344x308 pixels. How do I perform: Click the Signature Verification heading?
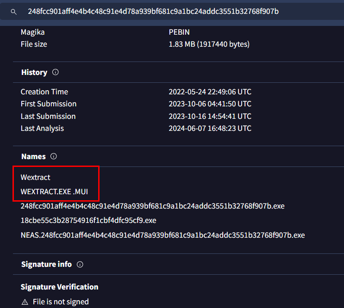click(x=60, y=287)
